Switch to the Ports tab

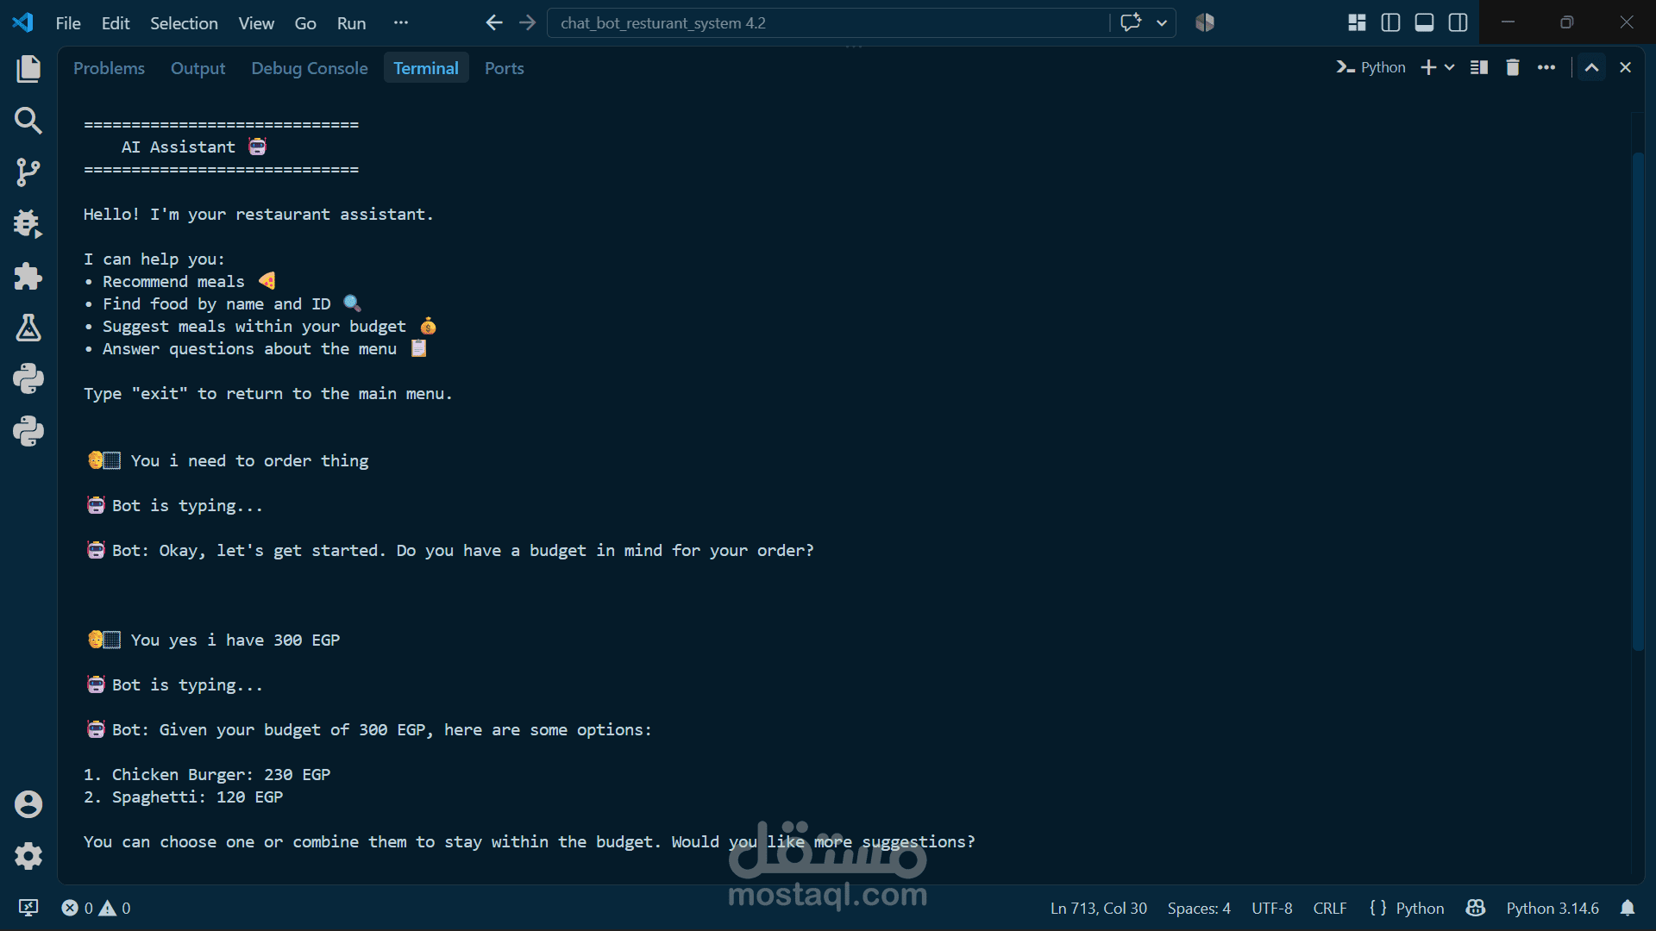pos(505,68)
